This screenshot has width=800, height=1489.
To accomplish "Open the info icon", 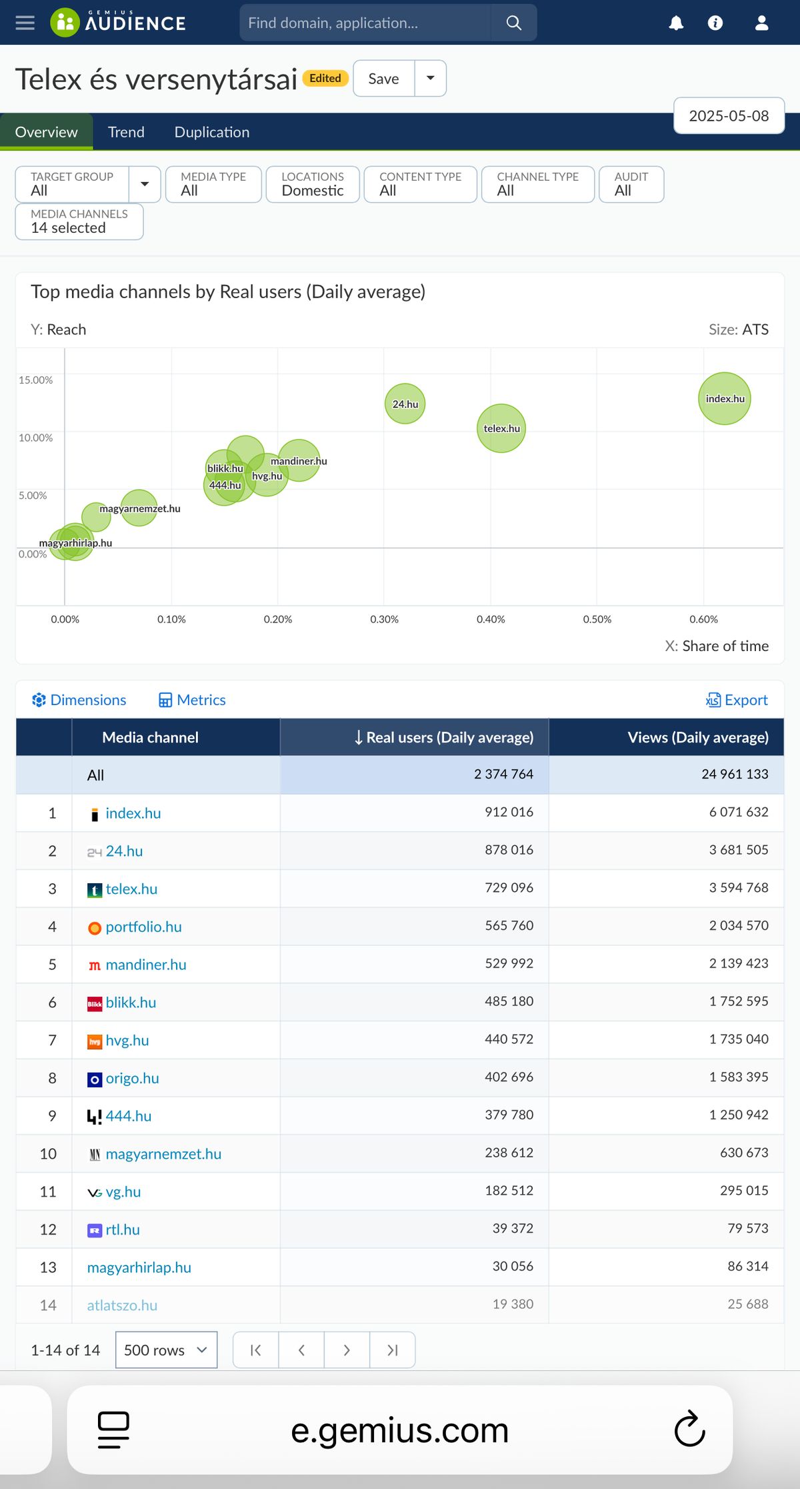I will [x=715, y=23].
